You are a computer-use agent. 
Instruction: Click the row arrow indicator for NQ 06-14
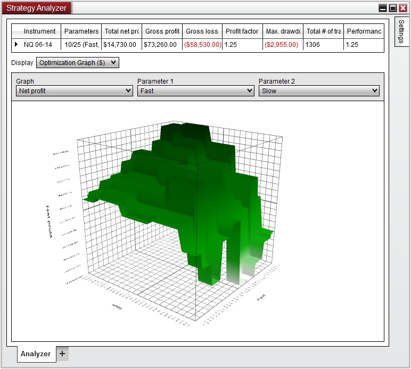click(x=15, y=45)
